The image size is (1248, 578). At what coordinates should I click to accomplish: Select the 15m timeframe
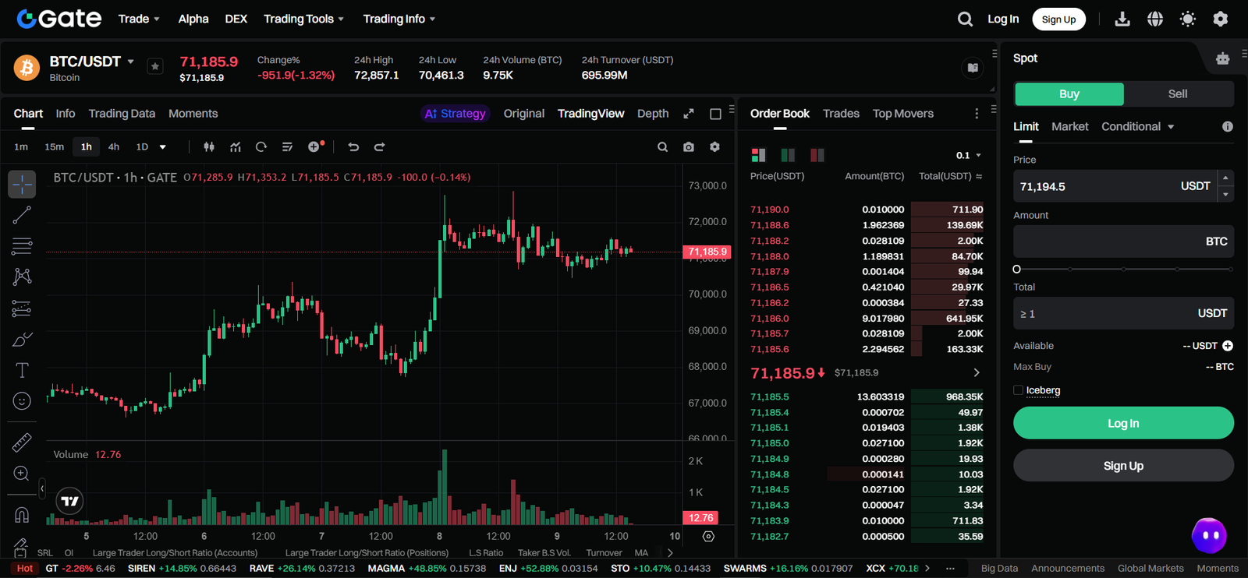pos(54,146)
